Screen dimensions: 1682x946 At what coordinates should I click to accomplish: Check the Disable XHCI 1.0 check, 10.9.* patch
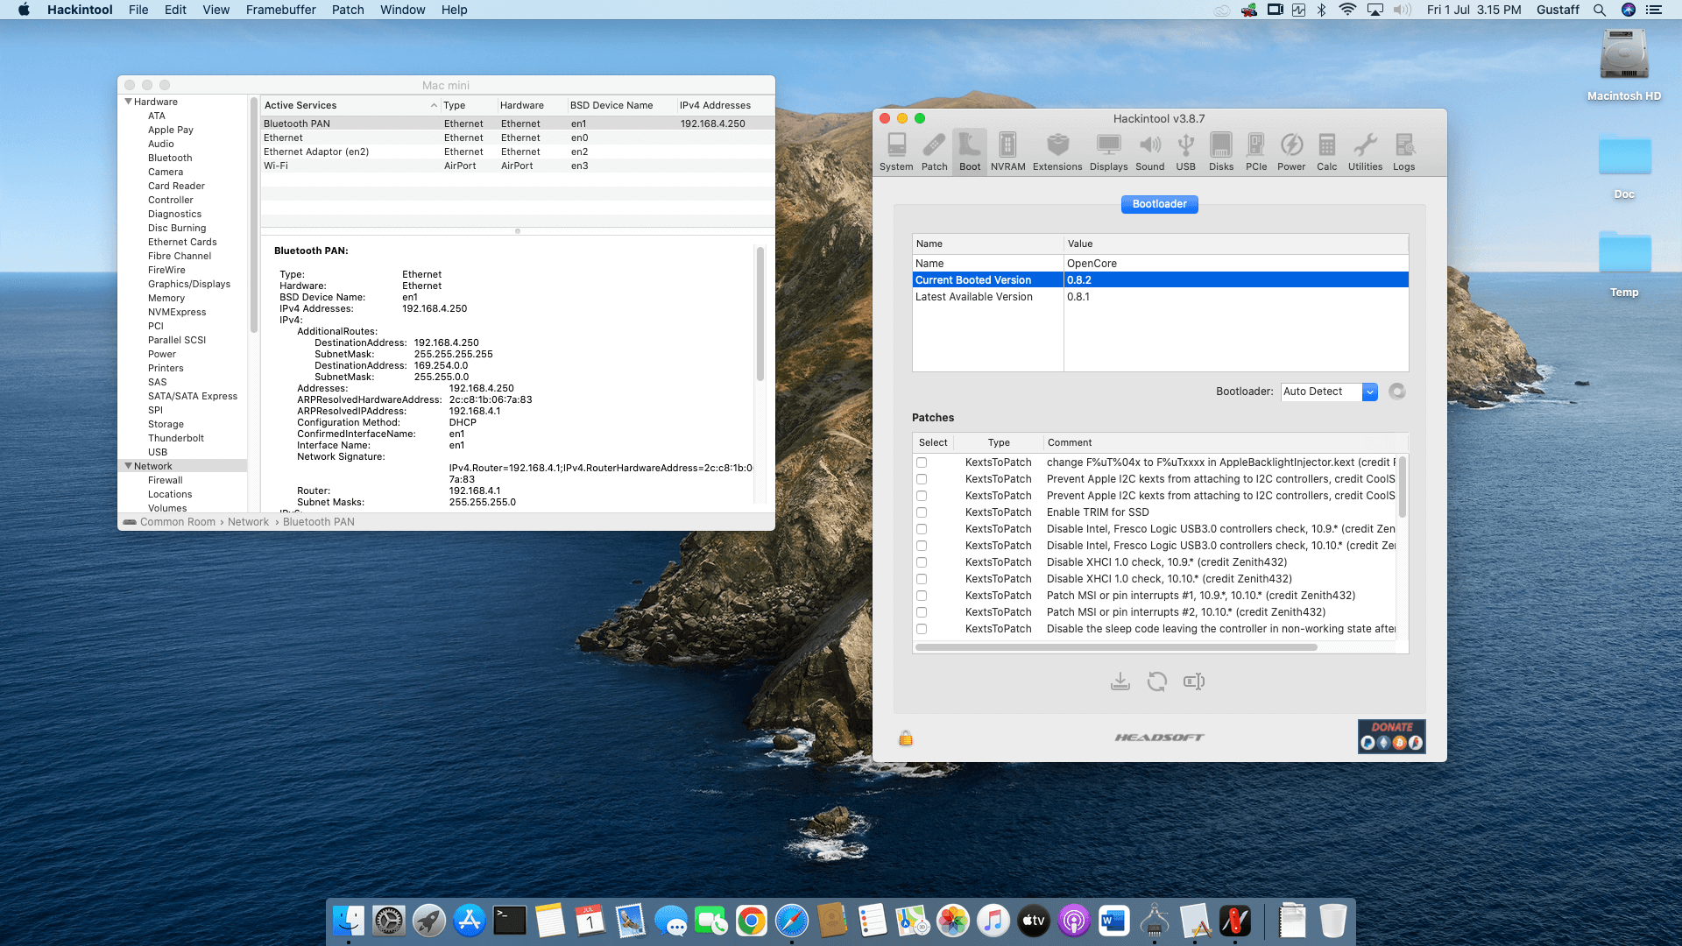point(921,561)
